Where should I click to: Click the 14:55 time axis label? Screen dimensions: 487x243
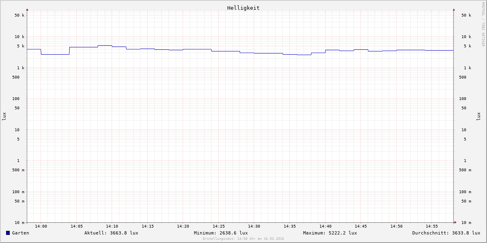coord(432,226)
